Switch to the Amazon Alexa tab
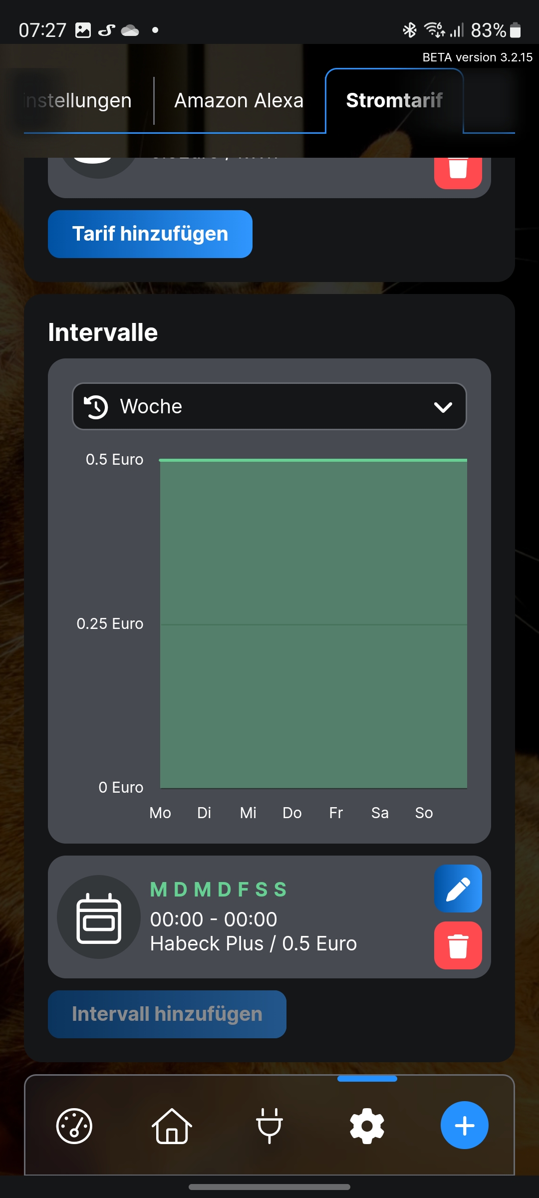The width and height of the screenshot is (539, 1198). (239, 101)
